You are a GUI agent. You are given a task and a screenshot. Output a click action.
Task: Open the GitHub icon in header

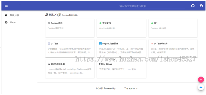193,6
